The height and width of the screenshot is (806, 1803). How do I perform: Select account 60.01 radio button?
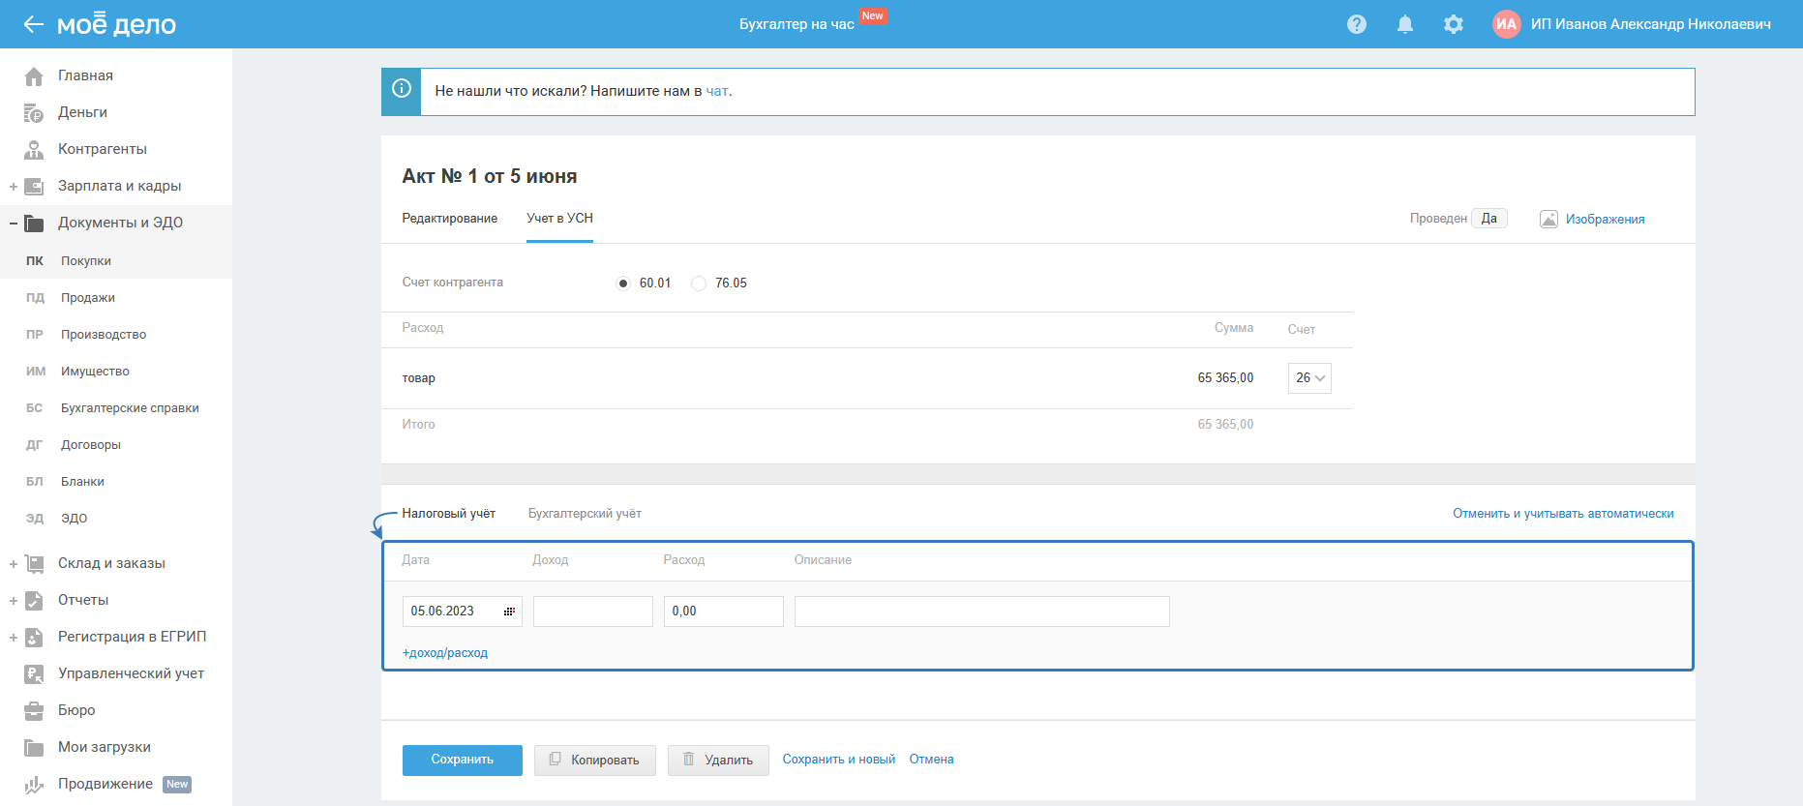[623, 284]
